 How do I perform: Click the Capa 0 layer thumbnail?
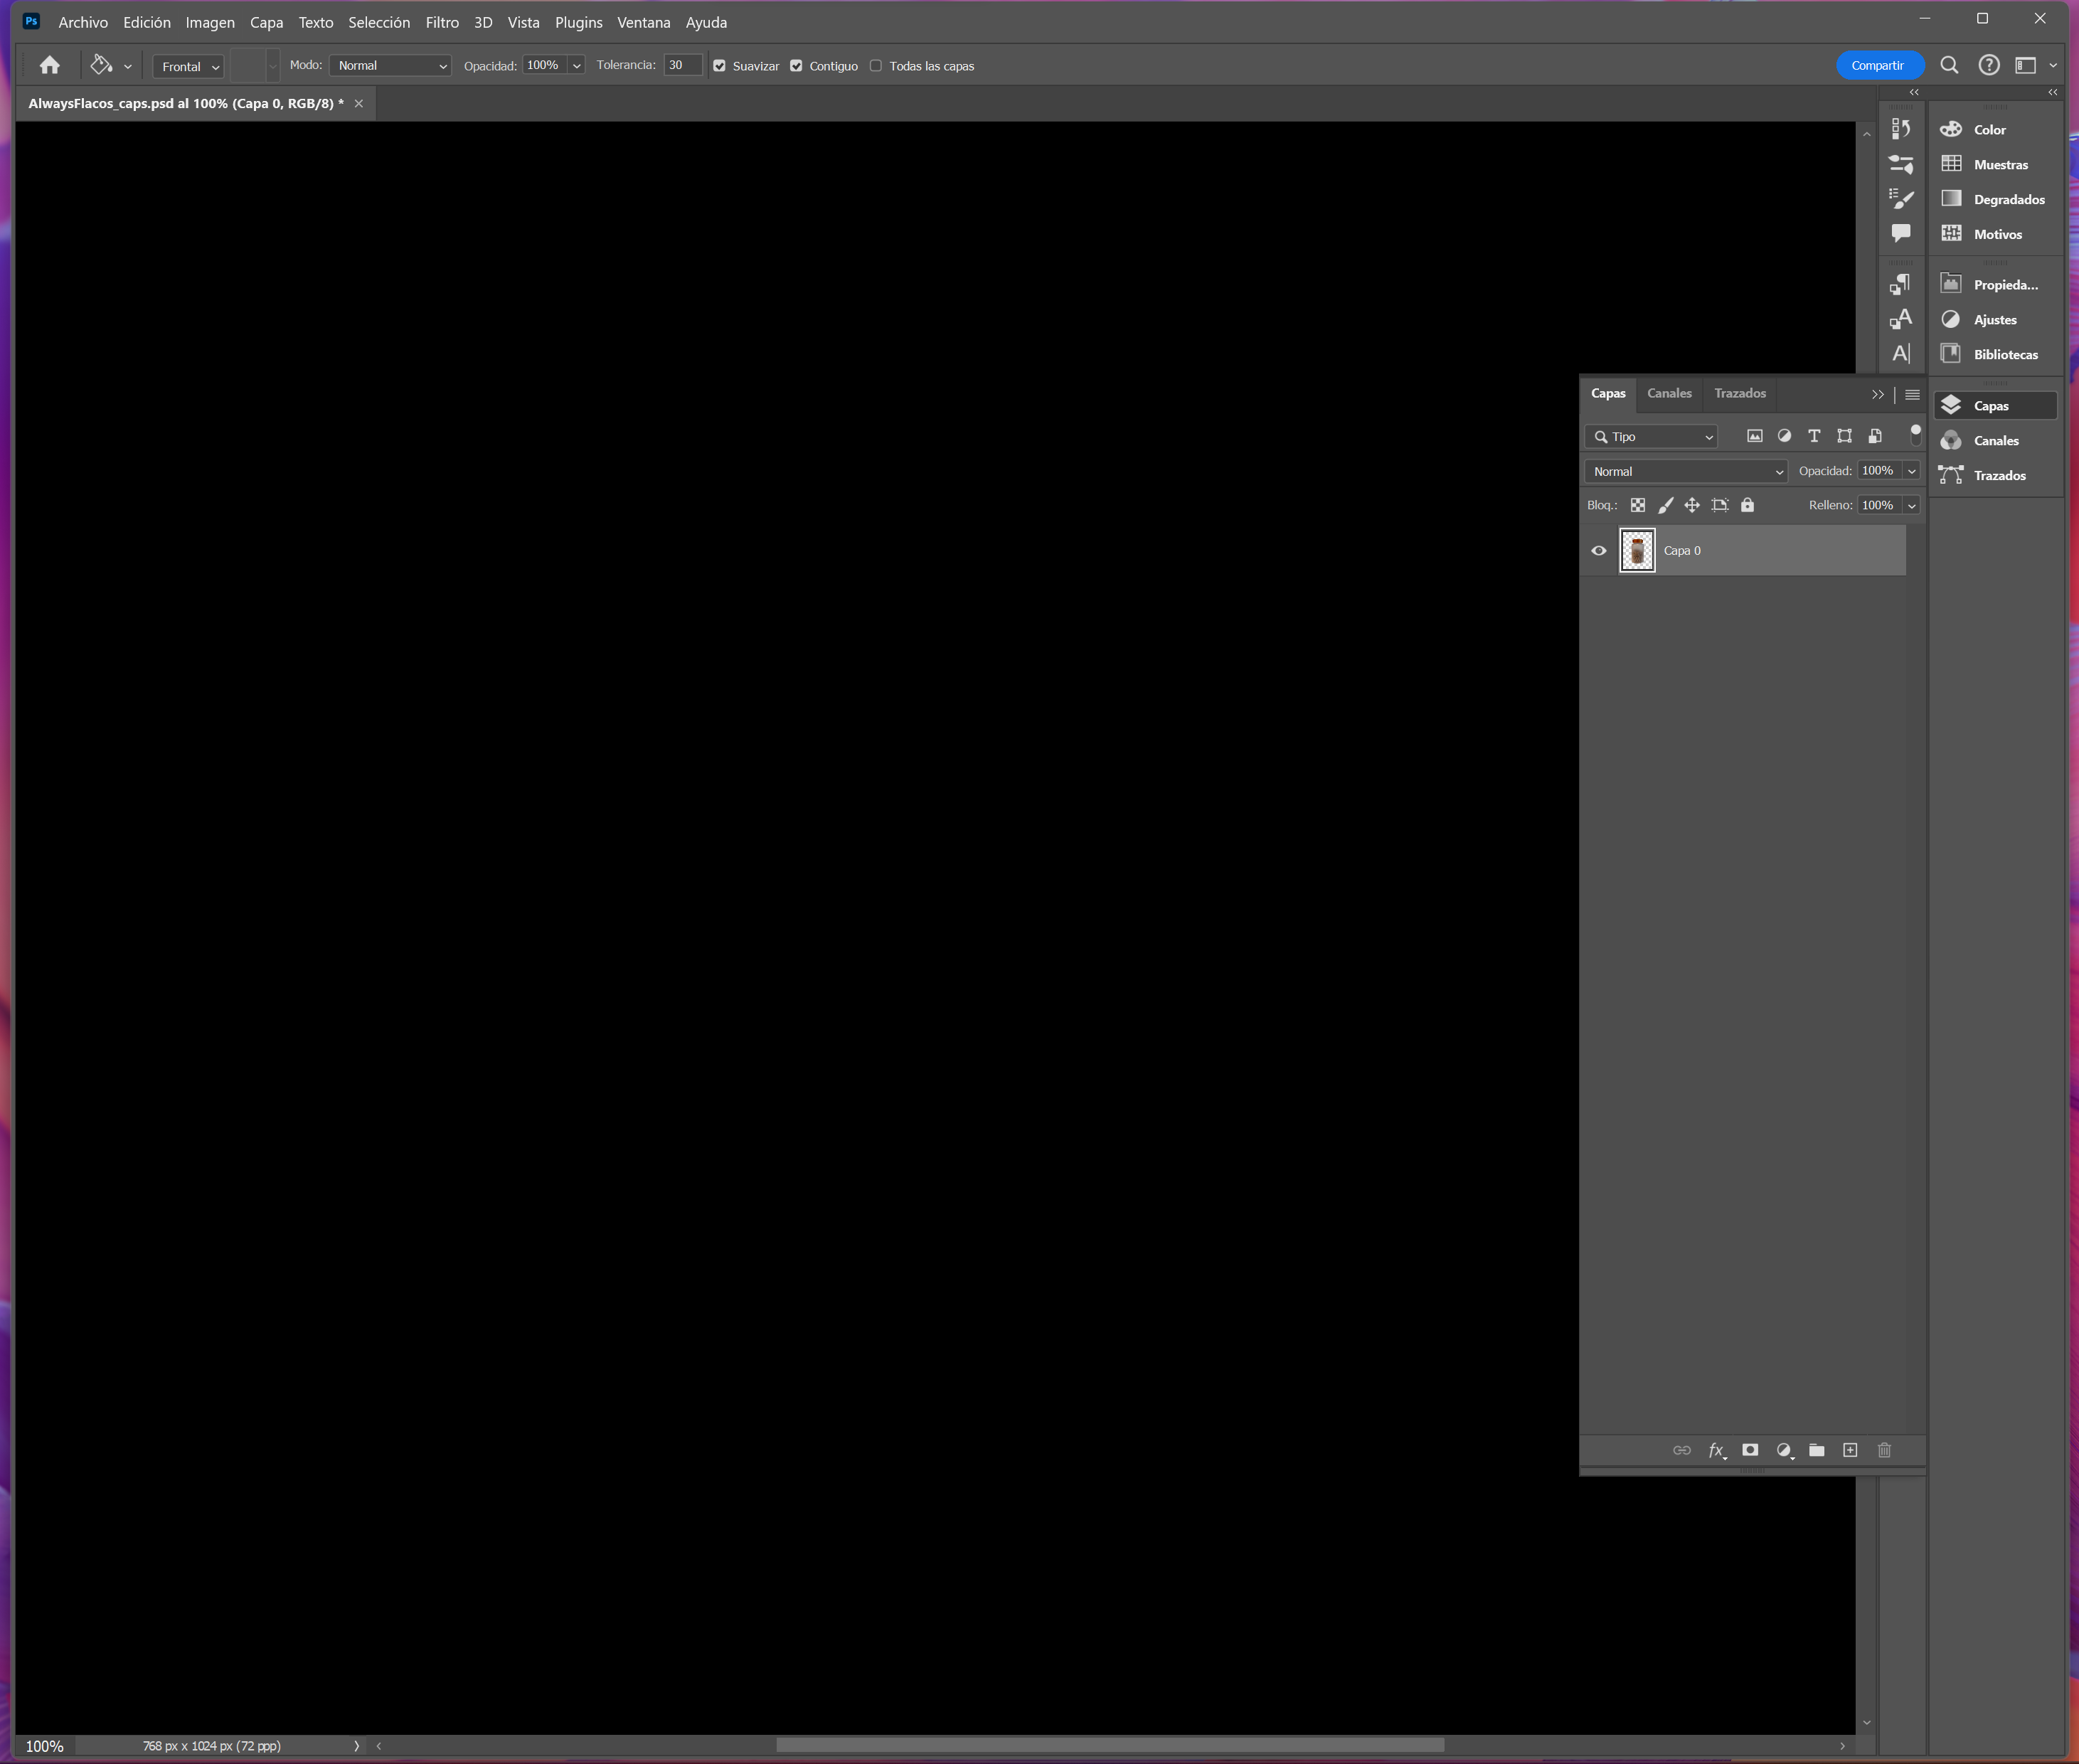pyautogui.click(x=1637, y=550)
